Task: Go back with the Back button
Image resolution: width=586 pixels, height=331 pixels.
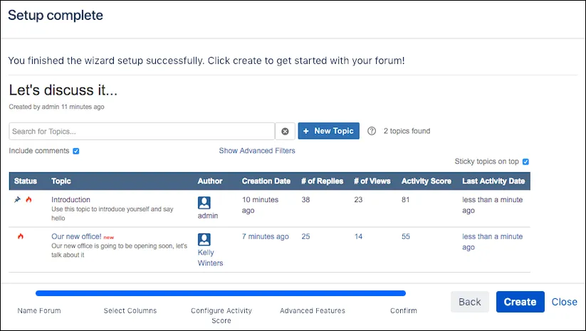Action: (470, 302)
